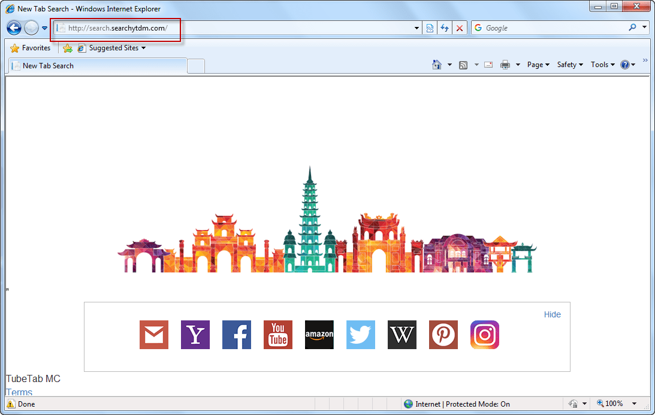Viewport: 655px width, 415px height.
Task: Open a new blank tab
Action: pos(196,66)
